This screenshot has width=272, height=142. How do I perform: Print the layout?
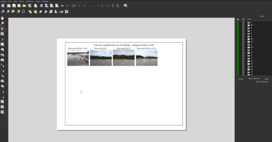click(x=41, y=6)
